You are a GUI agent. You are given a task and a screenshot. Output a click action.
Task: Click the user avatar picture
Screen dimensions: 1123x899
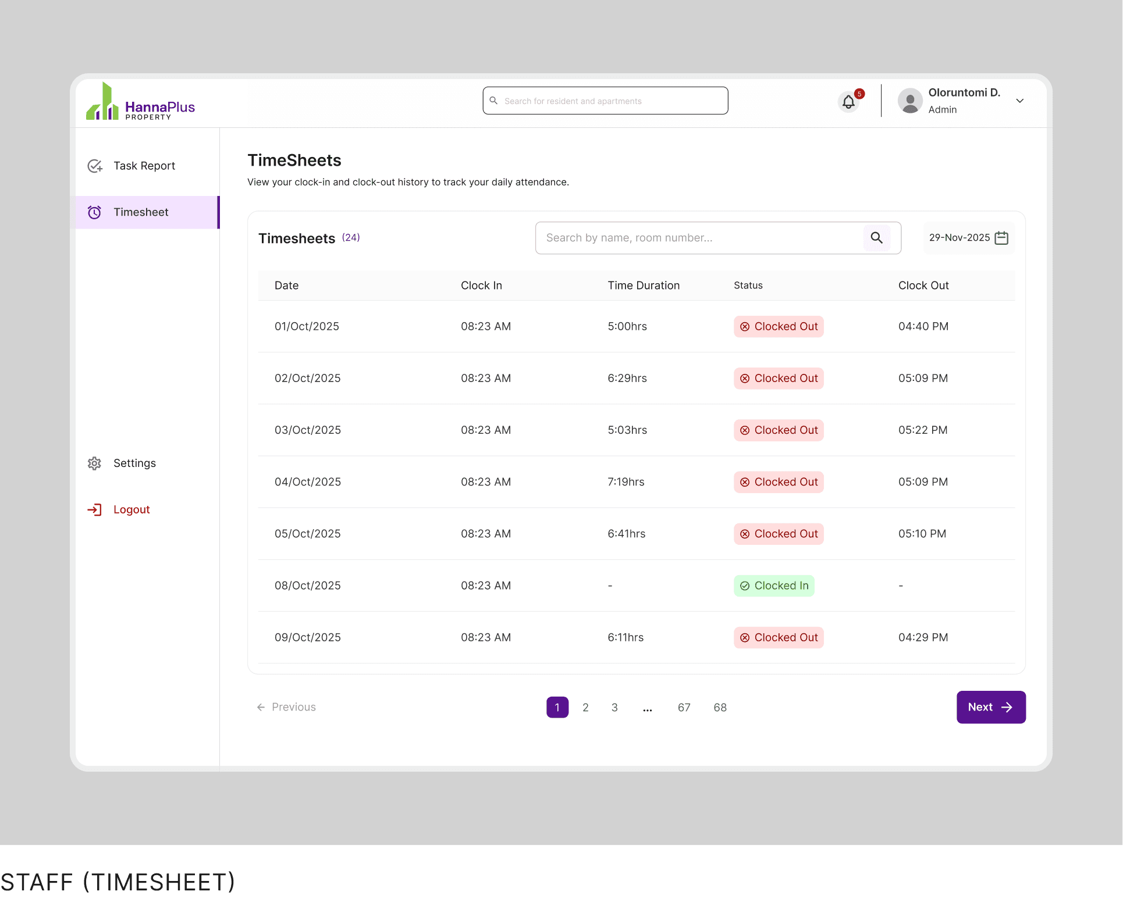pyautogui.click(x=910, y=101)
